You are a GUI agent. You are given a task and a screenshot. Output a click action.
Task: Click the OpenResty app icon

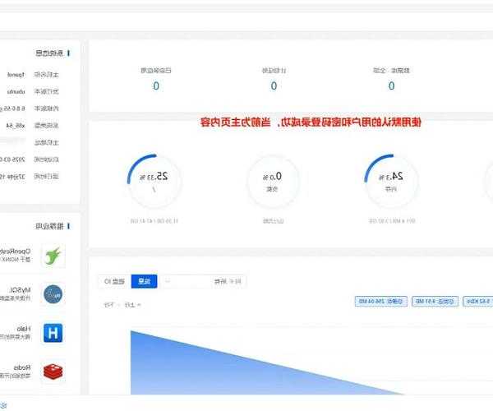pos(54,255)
